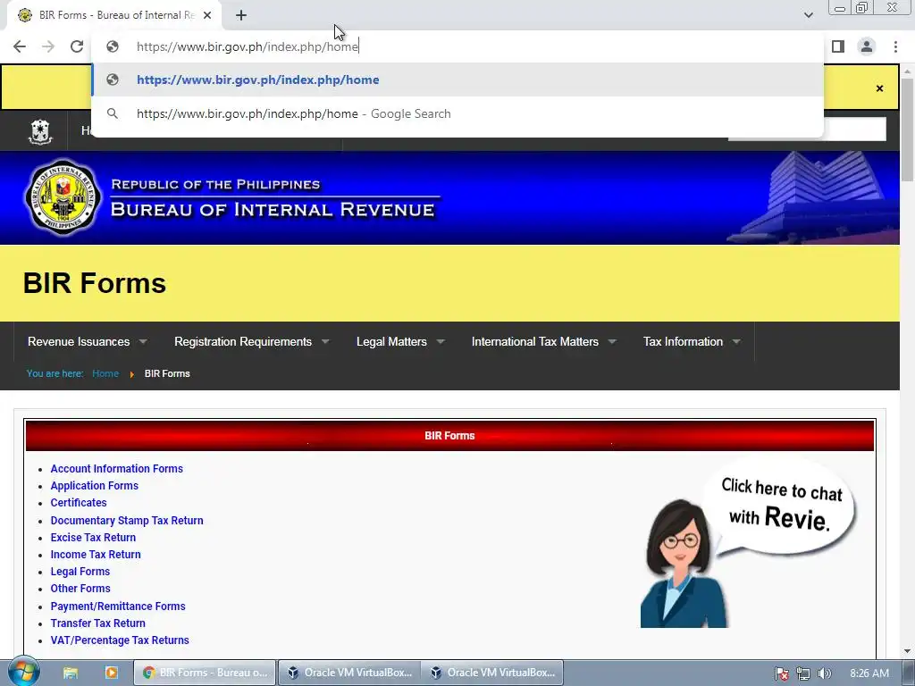Switch to first Oracle VM VirtualBox taskbar button

[x=349, y=673]
